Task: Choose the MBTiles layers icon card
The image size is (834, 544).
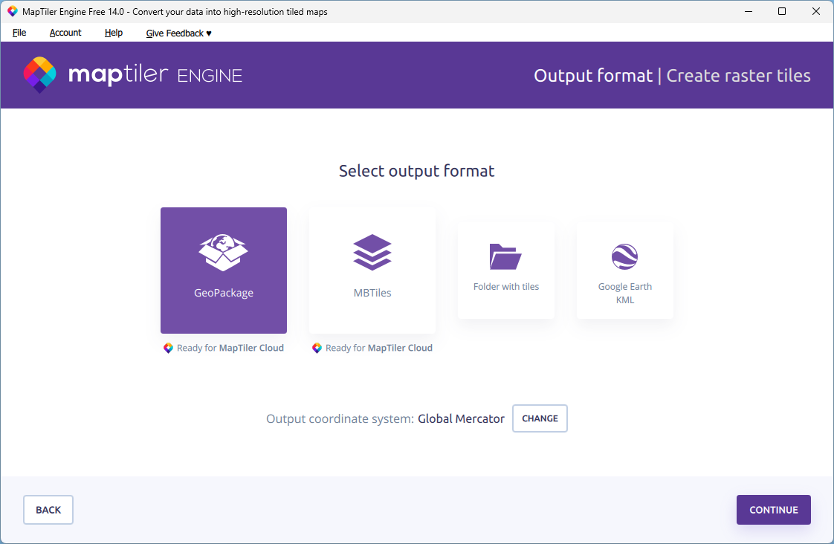Action: pyautogui.click(x=372, y=270)
